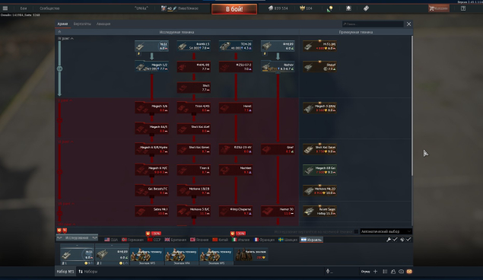Viewport: 483px width, 280px height.
Task: Switch to the Авиация tab
Action: coord(103,24)
